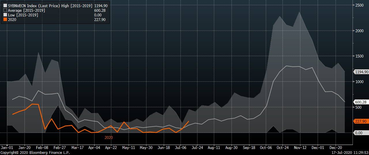Click the gray High series legend swatch
Viewport: 369px width, 155px height.
[5, 6]
